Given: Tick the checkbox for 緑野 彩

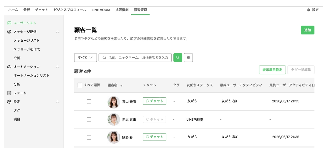Looking at the screenshot, I should 89,137.
